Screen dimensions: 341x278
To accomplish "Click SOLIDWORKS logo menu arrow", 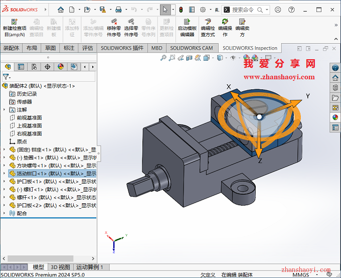I will pos(45,10).
